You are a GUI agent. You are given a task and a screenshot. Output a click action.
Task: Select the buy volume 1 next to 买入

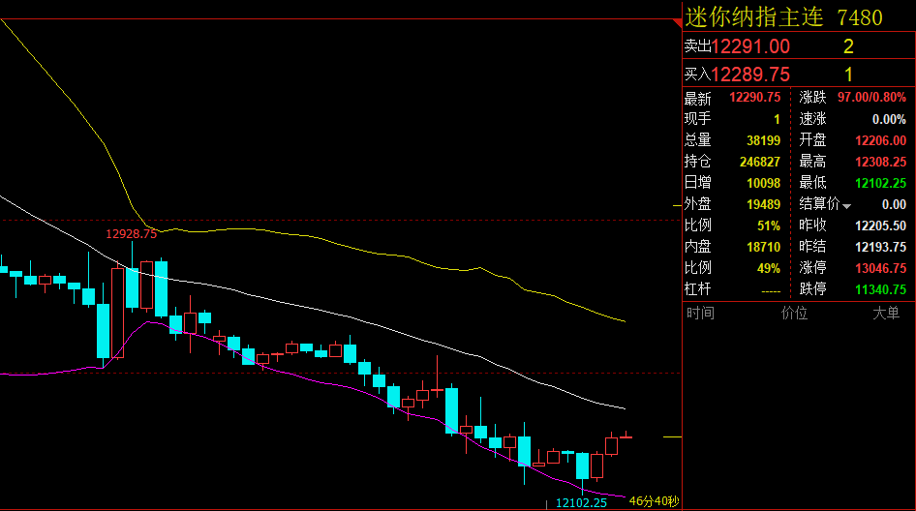pos(848,75)
